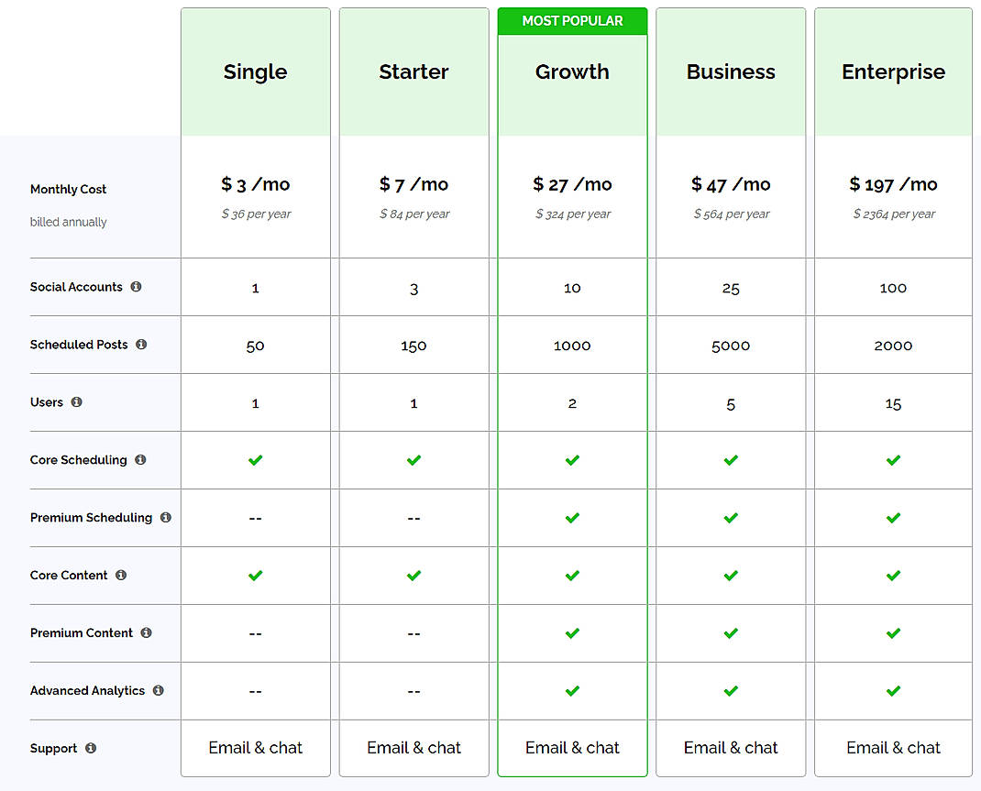Open the Premium Scheduling info tooltip
The width and height of the screenshot is (981, 791).
click(166, 518)
